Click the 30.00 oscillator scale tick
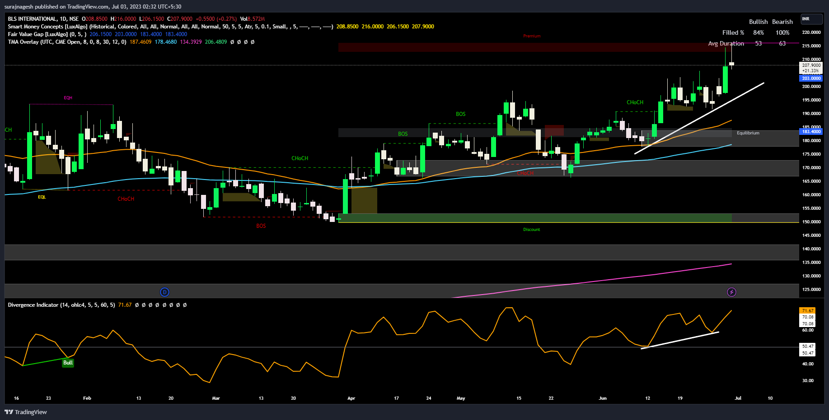Image resolution: width=829 pixels, height=420 pixels. 808,381
